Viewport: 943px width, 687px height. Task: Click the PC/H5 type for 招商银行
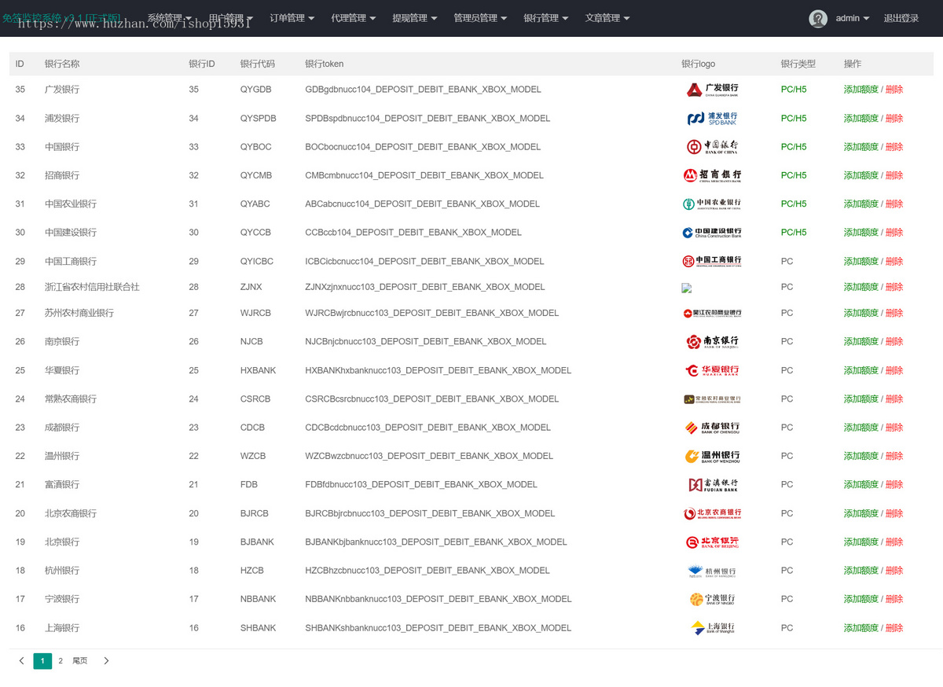794,175
